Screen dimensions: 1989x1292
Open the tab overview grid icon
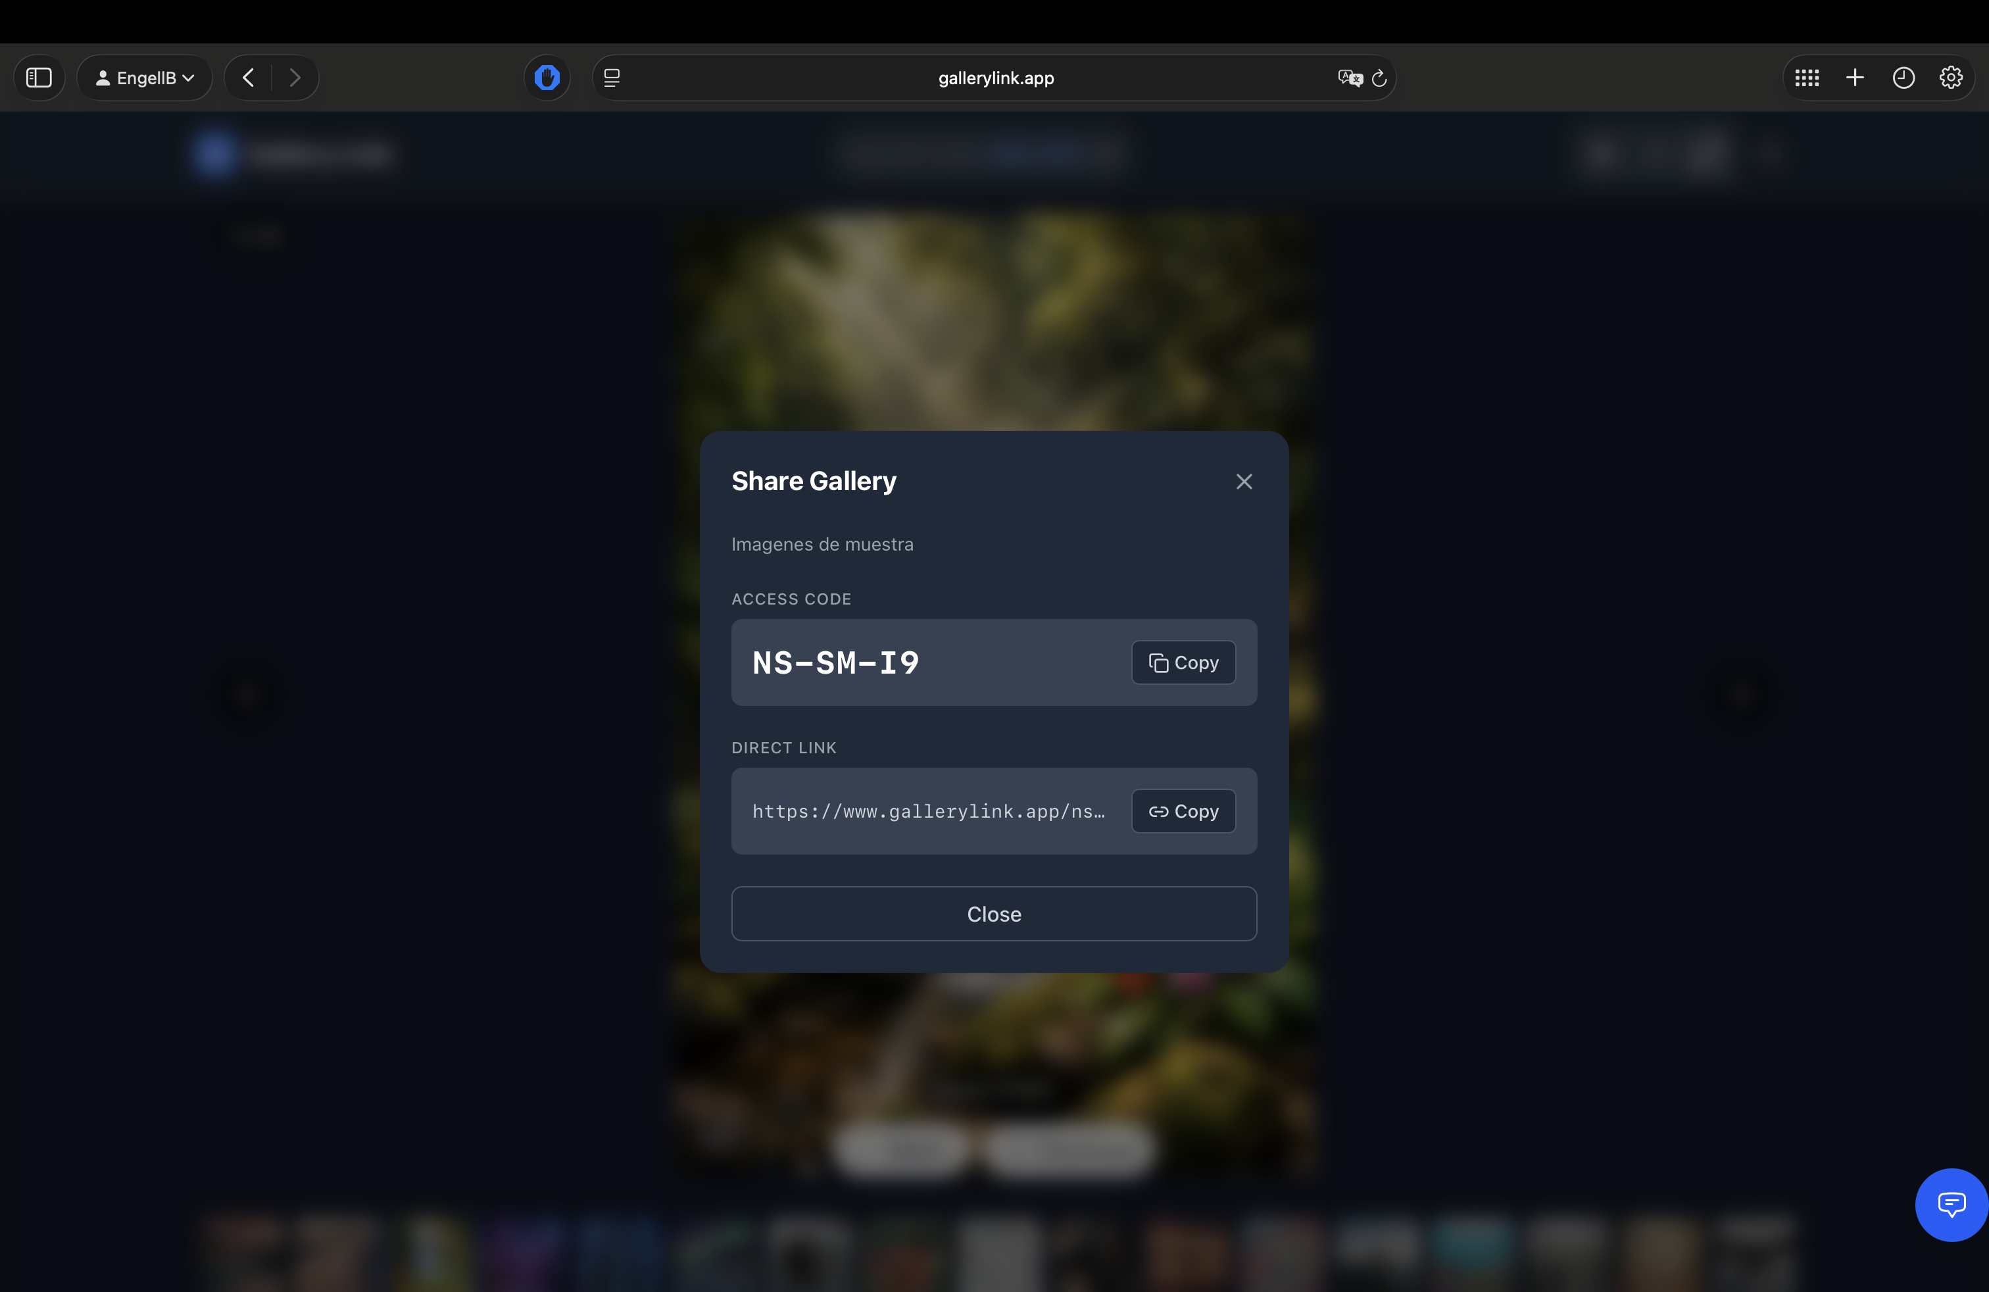tap(1806, 78)
